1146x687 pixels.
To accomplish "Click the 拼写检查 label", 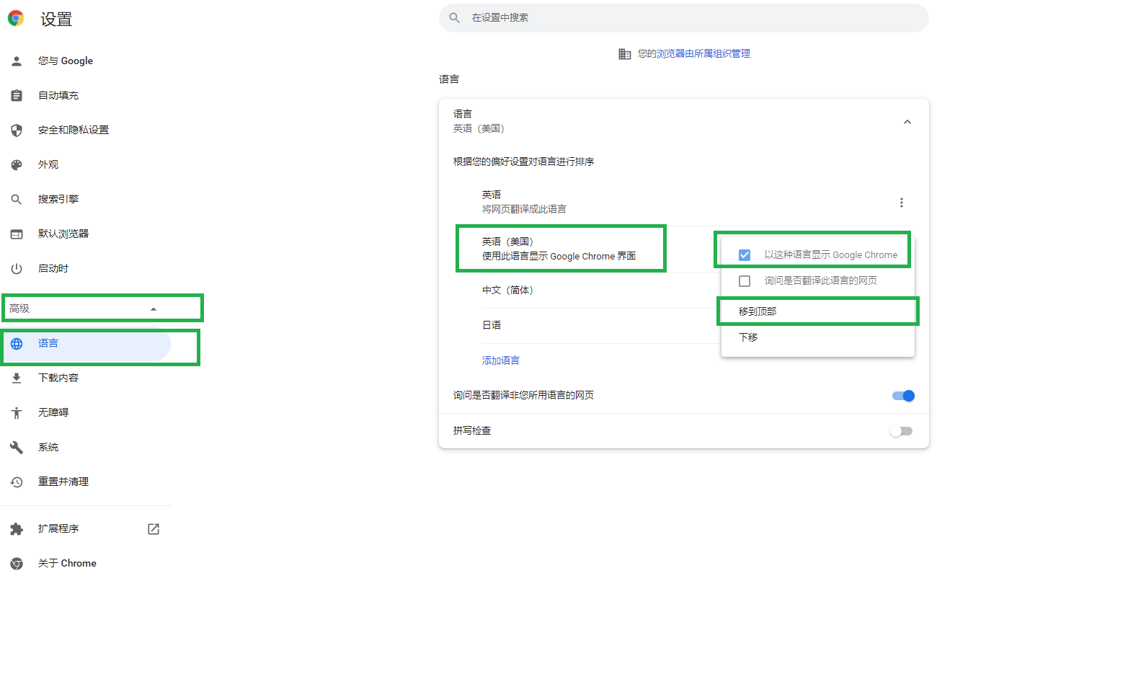I will point(472,430).
